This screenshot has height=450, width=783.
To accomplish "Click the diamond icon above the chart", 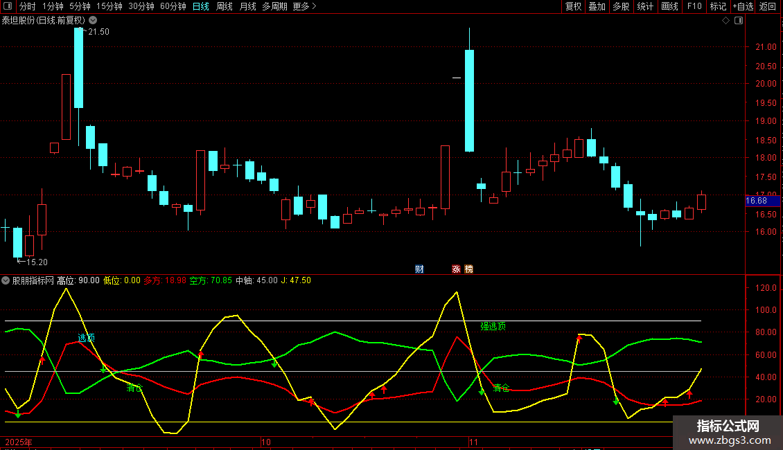I will [x=725, y=21].
